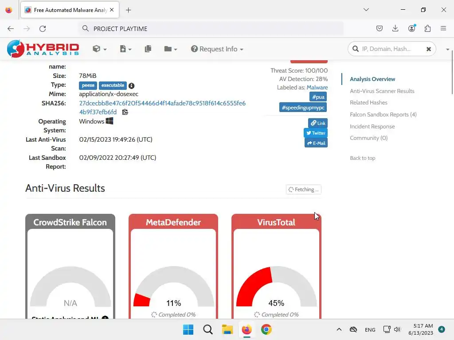The height and width of the screenshot is (340, 454).
Task: Open the list all tabs chevron
Action: [x=366, y=10]
